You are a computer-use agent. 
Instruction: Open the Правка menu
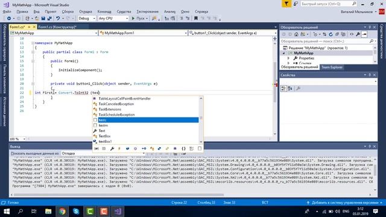(x=22, y=11)
